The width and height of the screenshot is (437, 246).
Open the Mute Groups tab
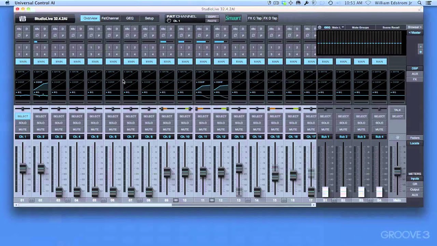[x=360, y=27]
